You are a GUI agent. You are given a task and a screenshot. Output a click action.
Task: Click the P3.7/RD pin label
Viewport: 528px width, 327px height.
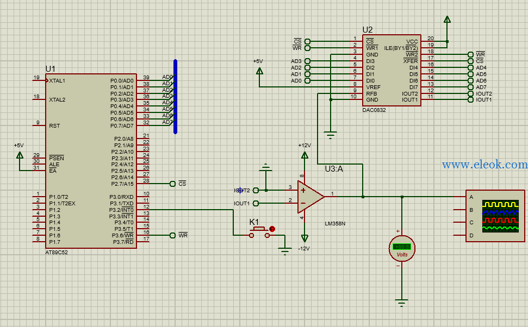(x=123, y=242)
